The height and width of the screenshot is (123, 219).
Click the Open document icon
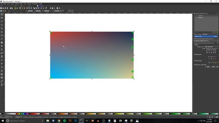(3, 8)
